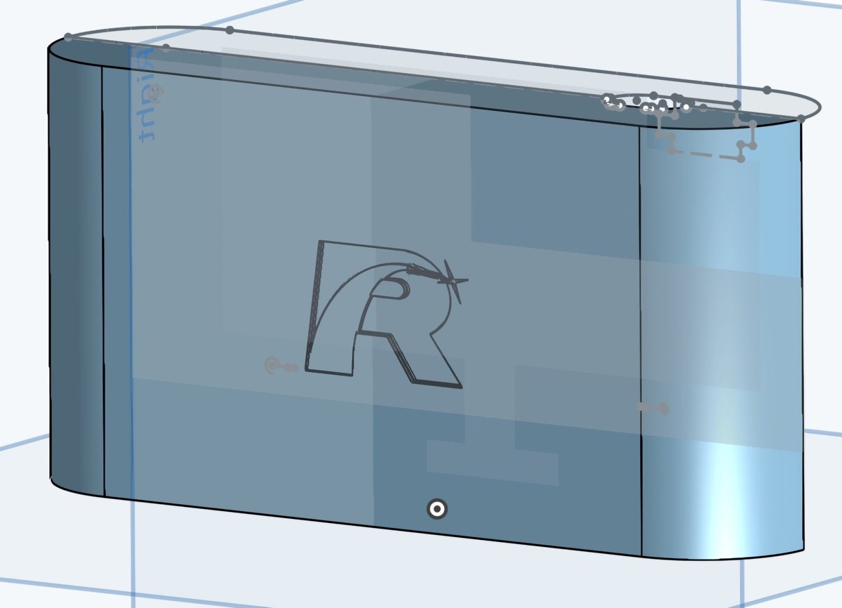The image size is (842, 608).
Task: Select the dashed construction line in the top-right sketch
Action: point(706,154)
